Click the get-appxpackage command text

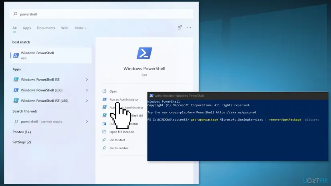[x=204, y=120]
